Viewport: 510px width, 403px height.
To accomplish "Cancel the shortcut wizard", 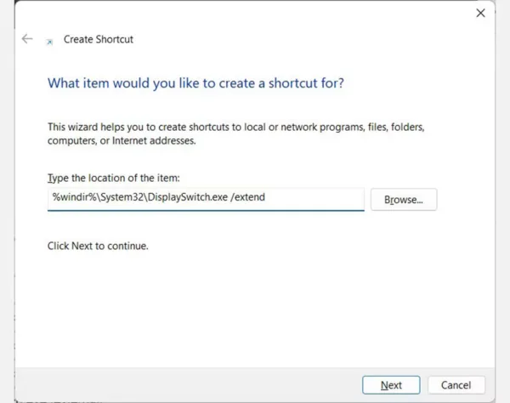I will [456, 385].
